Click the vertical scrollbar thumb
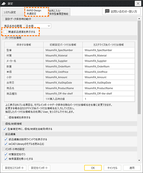 [139, 67]
